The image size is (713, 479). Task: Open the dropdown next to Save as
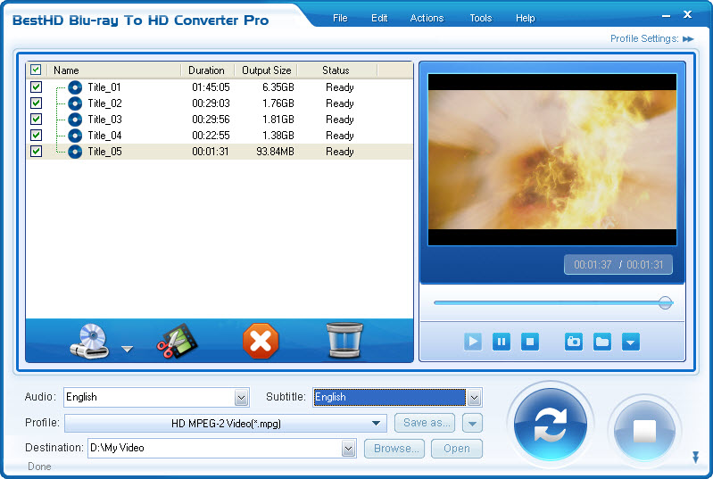click(472, 423)
